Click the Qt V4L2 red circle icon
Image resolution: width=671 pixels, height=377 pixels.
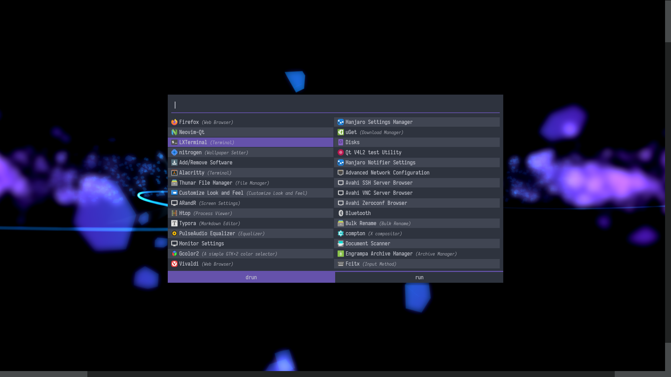tap(341, 152)
